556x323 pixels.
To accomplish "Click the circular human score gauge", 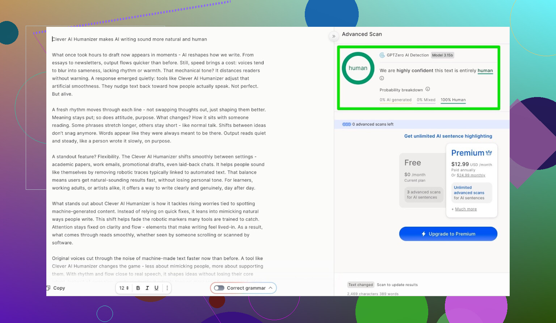I will point(358,68).
